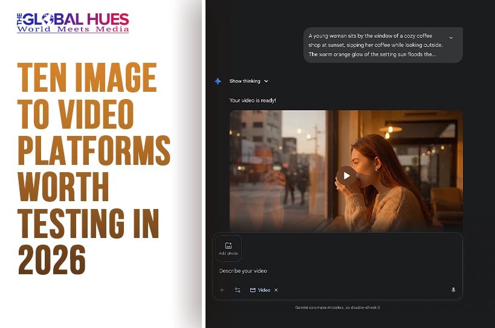Screen dimensions: 495x328
Task: Click 'Your video is ready!' text
Action: pos(253,100)
